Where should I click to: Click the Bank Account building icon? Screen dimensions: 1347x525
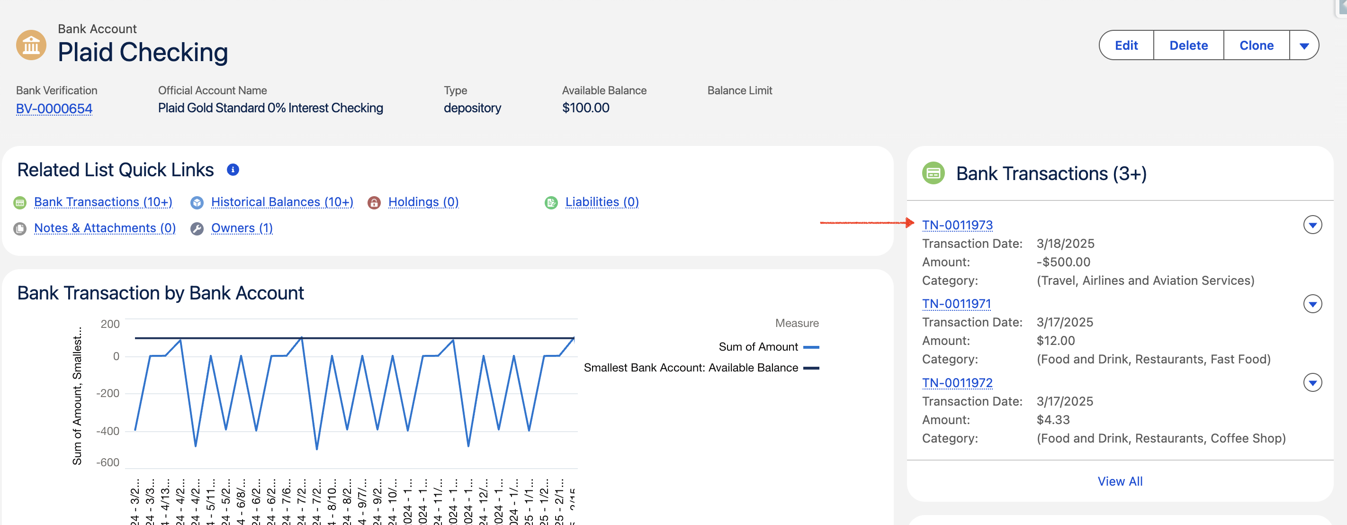click(31, 45)
